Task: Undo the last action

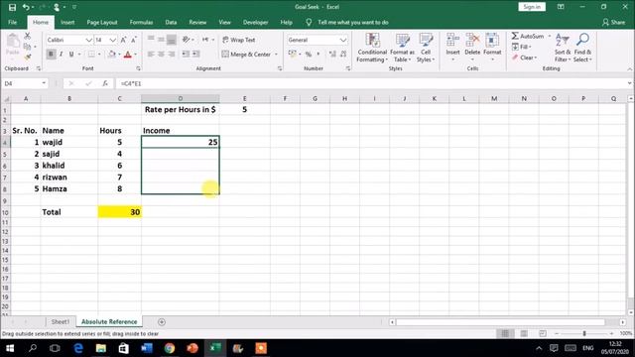Action: [x=26, y=7]
